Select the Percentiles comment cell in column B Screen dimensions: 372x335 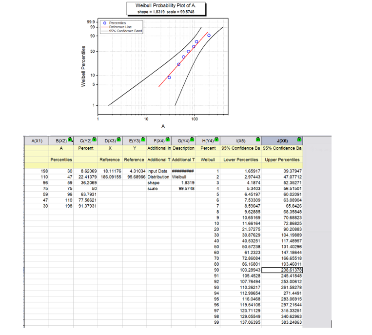(61, 159)
